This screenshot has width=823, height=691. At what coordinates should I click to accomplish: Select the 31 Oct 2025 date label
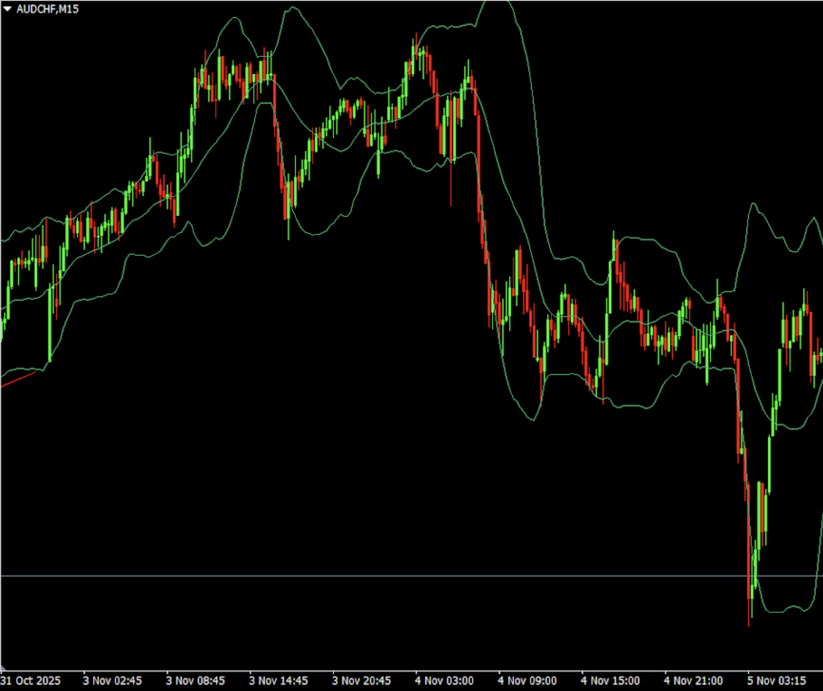coord(31,681)
